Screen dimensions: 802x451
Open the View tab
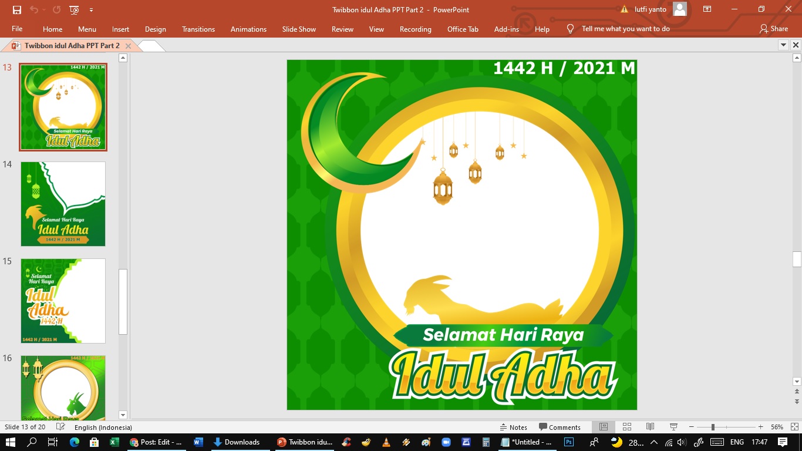pos(376,29)
